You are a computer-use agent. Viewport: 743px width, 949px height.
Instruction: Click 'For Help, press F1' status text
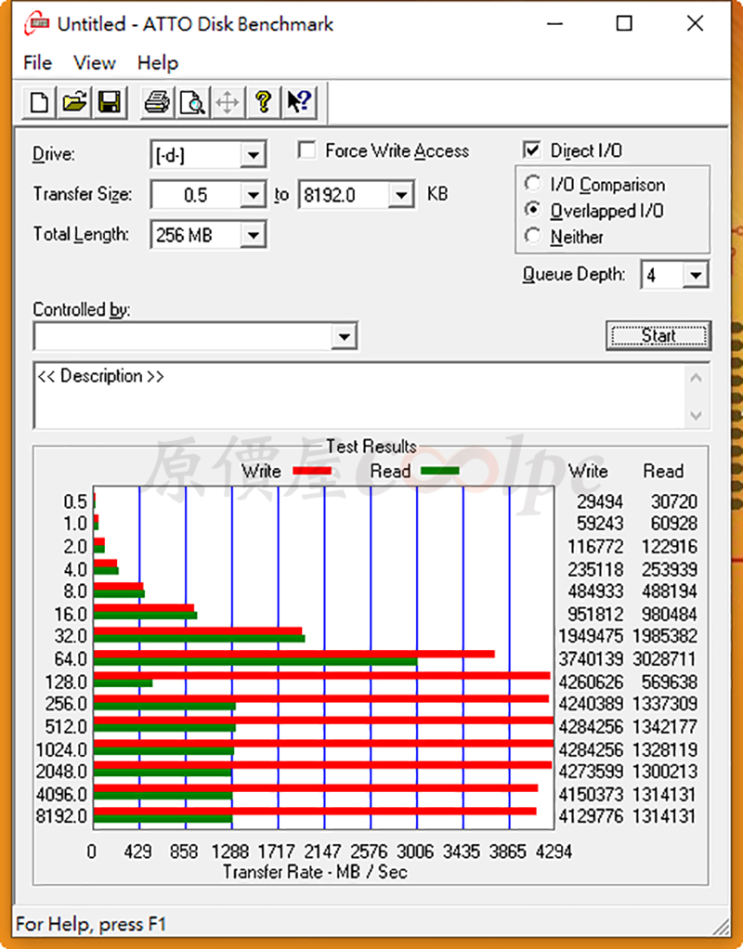91,924
